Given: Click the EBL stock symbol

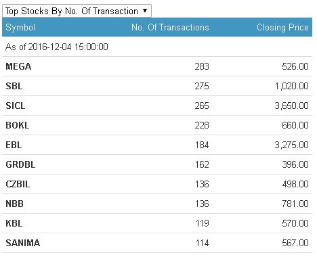Looking at the screenshot, I should (14, 145).
